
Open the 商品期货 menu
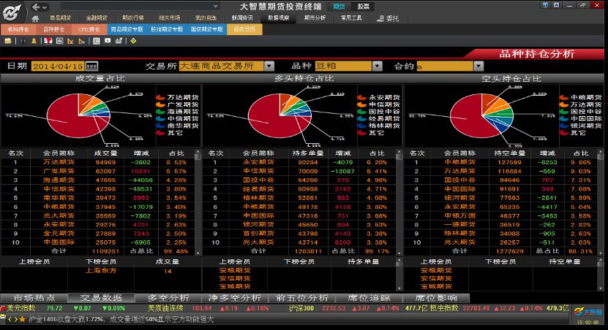click(61, 18)
